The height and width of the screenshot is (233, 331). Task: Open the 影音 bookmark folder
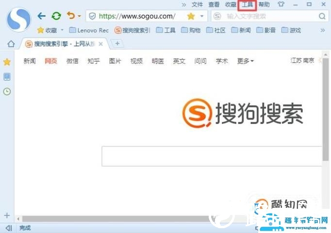click(266, 31)
